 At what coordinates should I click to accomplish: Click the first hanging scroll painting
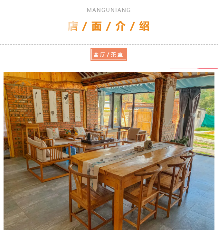point(38,106)
